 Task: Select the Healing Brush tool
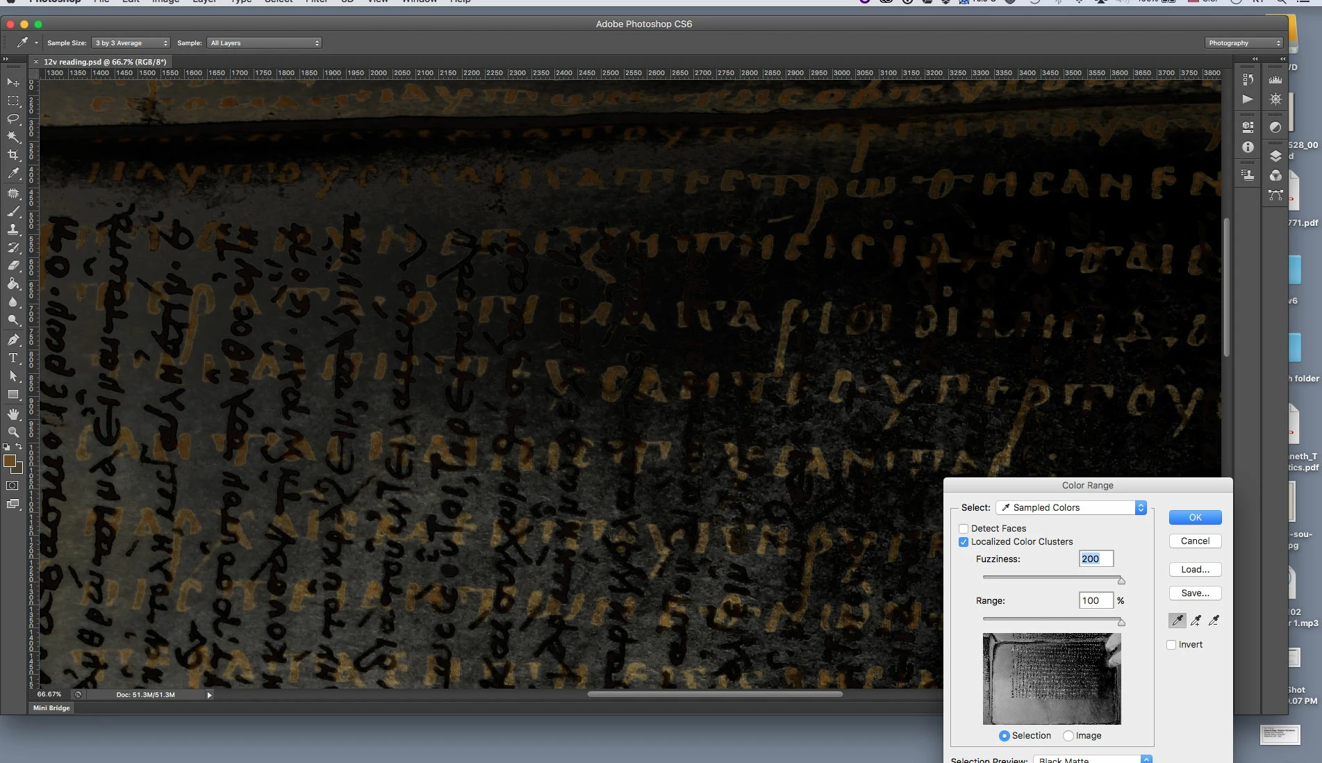(x=13, y=193)
